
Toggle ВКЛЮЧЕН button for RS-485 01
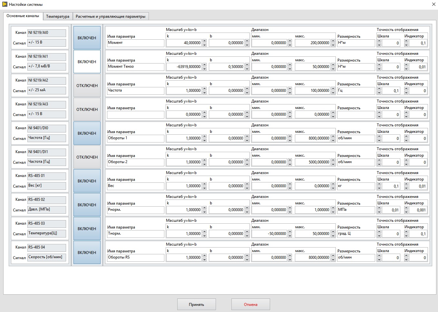coord(87,181)
